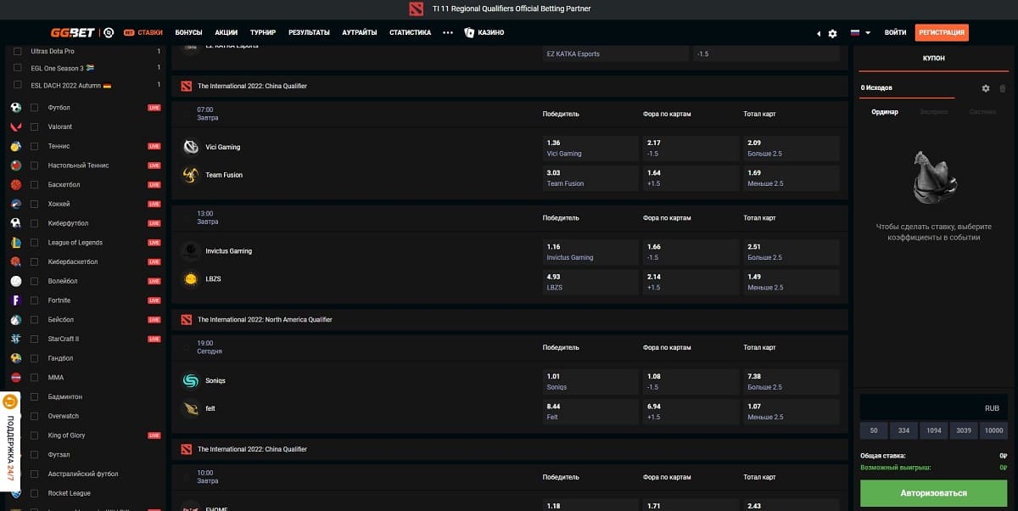Viewport: 1018px width, 511px height.
Task: Click the Dota 2 icon beside North America Qualifier
Action: click(187, 320)
